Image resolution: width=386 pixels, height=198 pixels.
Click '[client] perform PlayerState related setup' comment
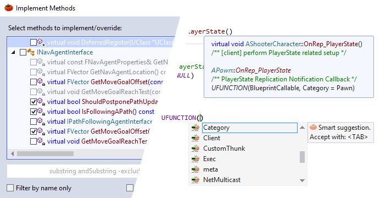coord(279,53)
